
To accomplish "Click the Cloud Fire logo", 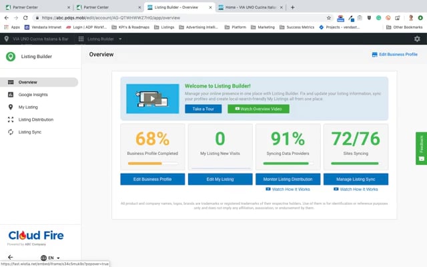I will pos(36,236).
